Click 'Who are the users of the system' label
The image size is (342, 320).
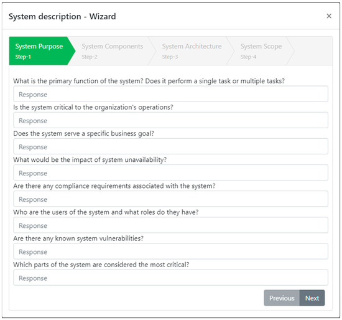pyautogui.click(x=106, y=212)
